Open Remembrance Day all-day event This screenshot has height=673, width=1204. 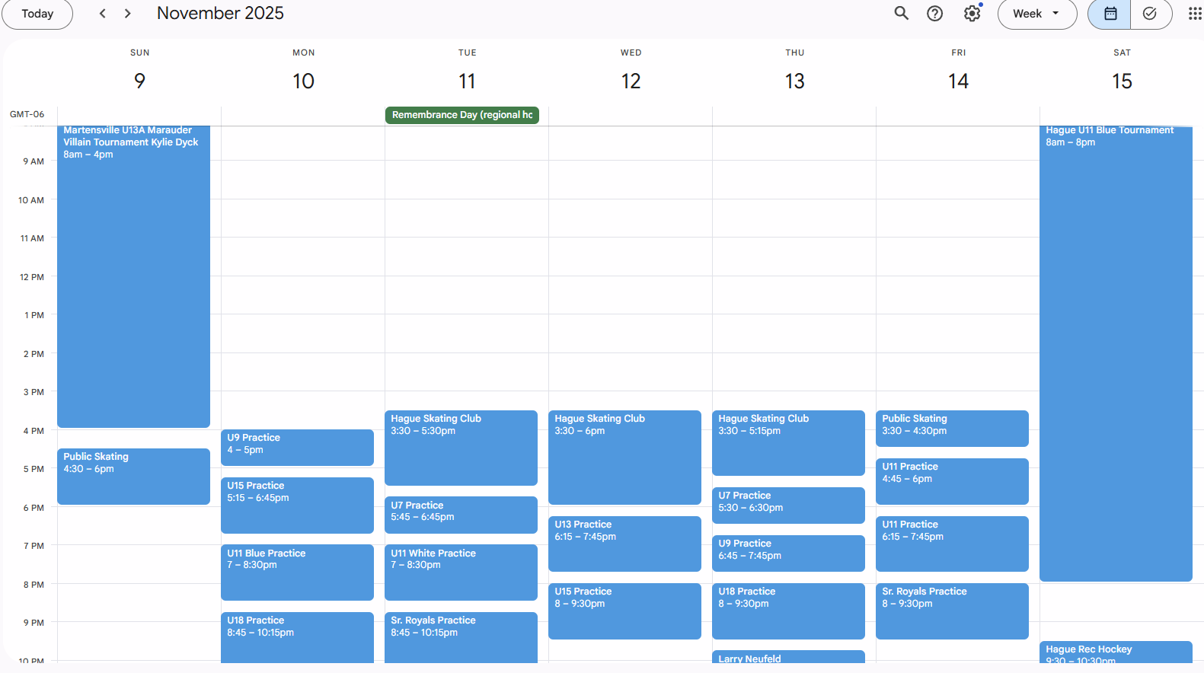pos(461,115)
